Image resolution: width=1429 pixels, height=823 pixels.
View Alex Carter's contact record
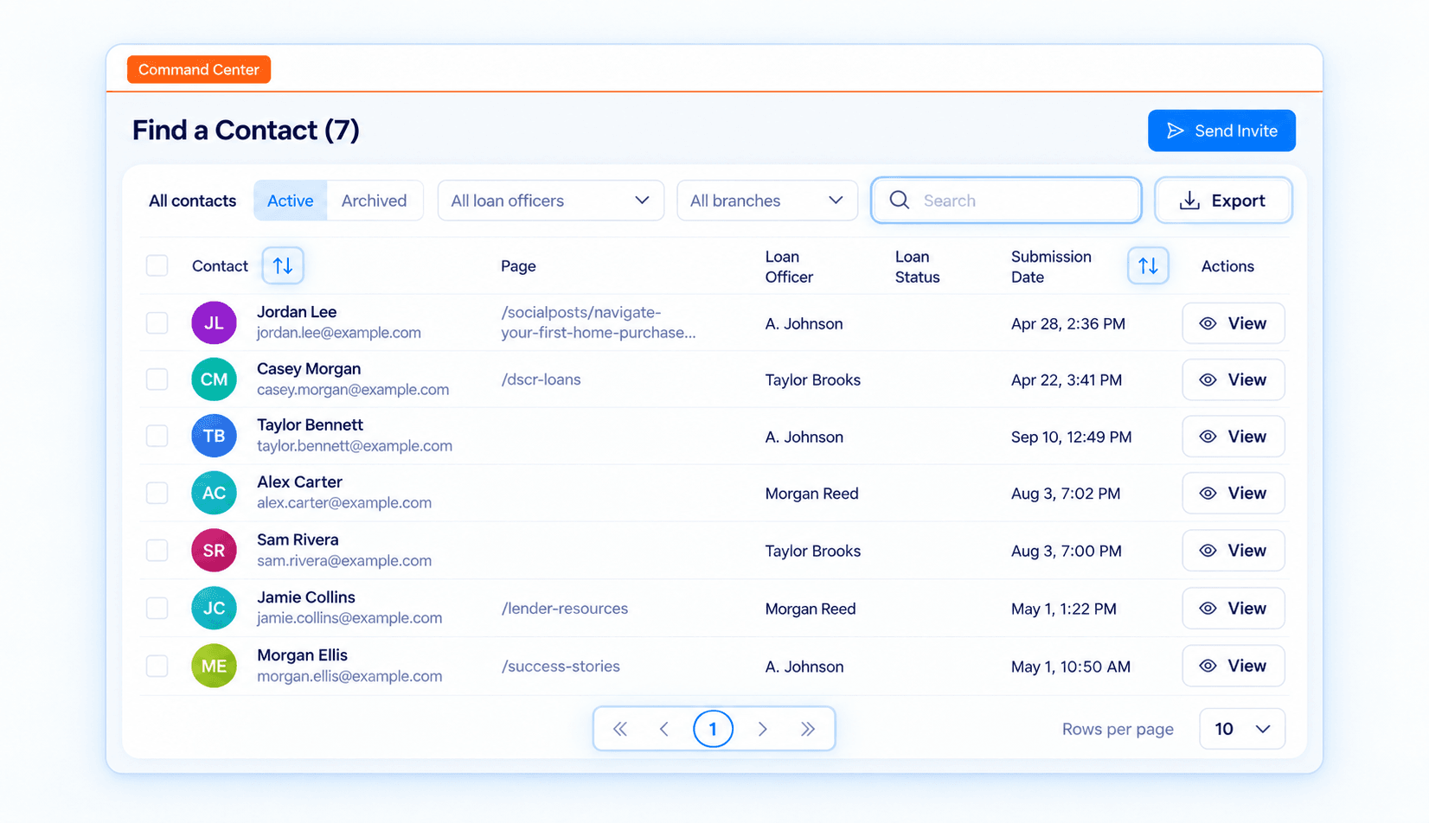pos(1234,493)
